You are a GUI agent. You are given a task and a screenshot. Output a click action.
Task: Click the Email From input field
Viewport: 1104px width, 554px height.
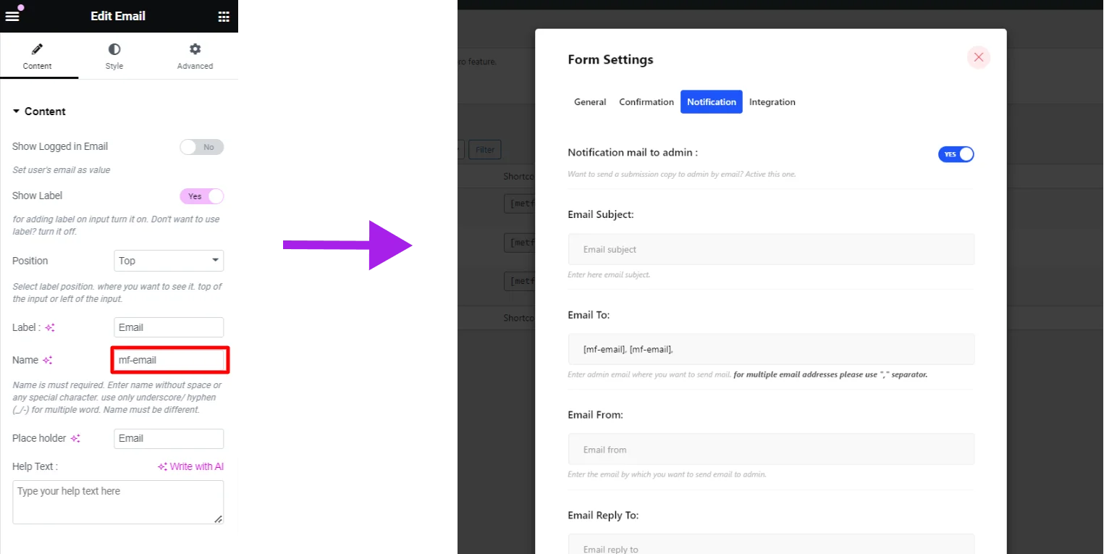coord(770,449)
